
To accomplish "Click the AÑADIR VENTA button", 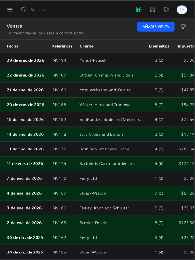I will [x=156, y=27].
